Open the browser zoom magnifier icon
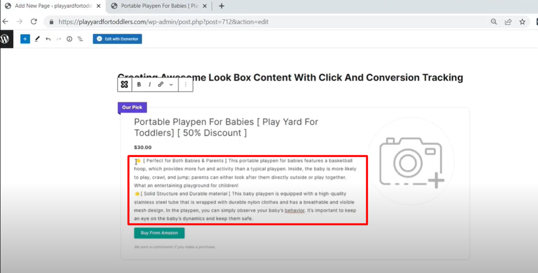Screen dimensions: 538x273 point(494,22)
